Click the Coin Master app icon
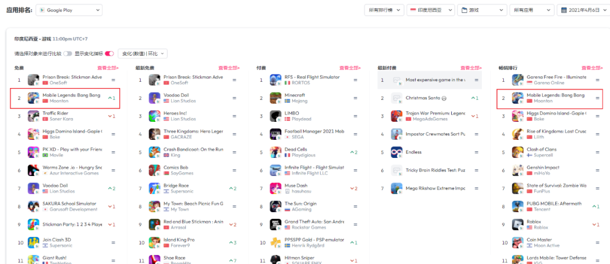 (518, 243)
